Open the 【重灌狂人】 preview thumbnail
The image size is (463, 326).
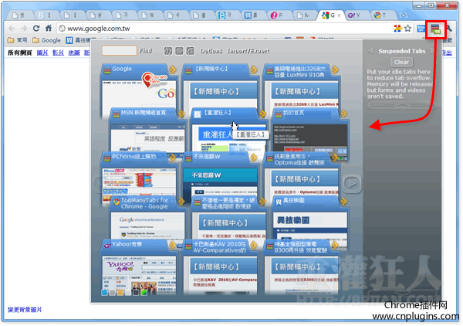tap(229, 138)
